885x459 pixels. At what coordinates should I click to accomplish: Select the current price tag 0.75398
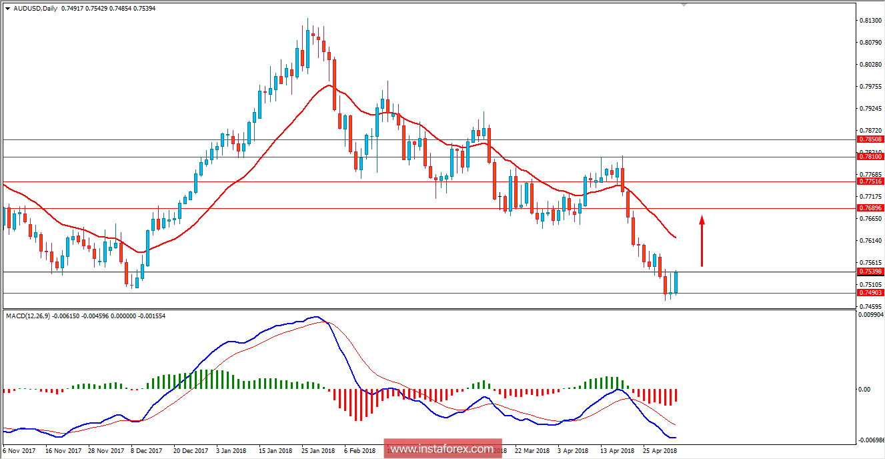pos(869,272)
